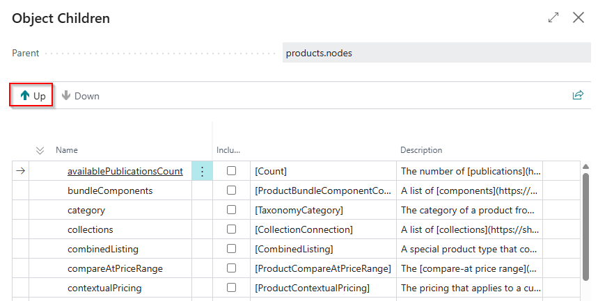
Task: Click the Name column header
Action: click(67, 150)
